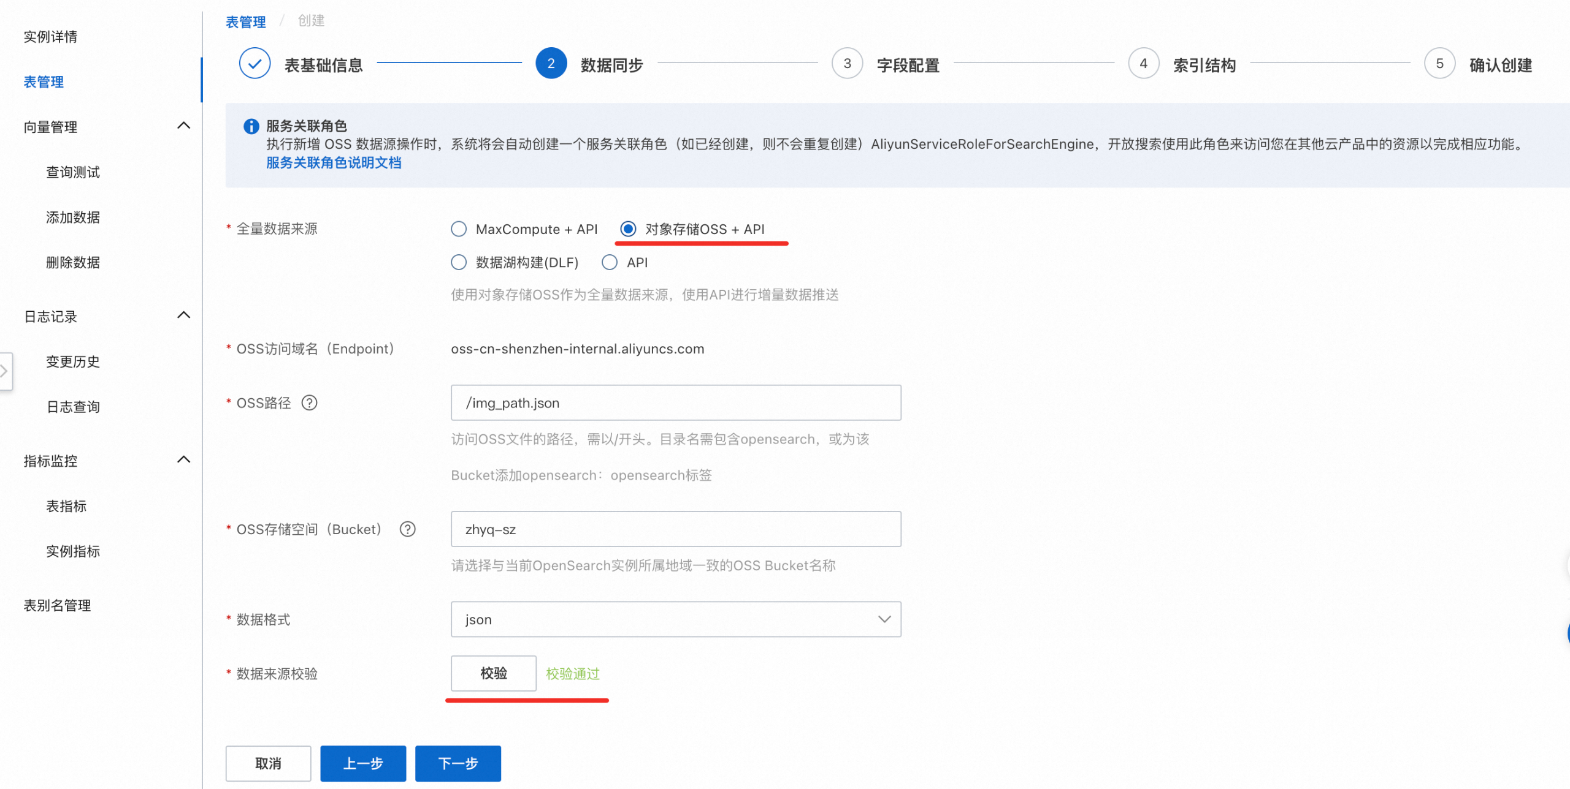
Task: Click the step 5 确认创建 circle
Action: (1439, 64)
